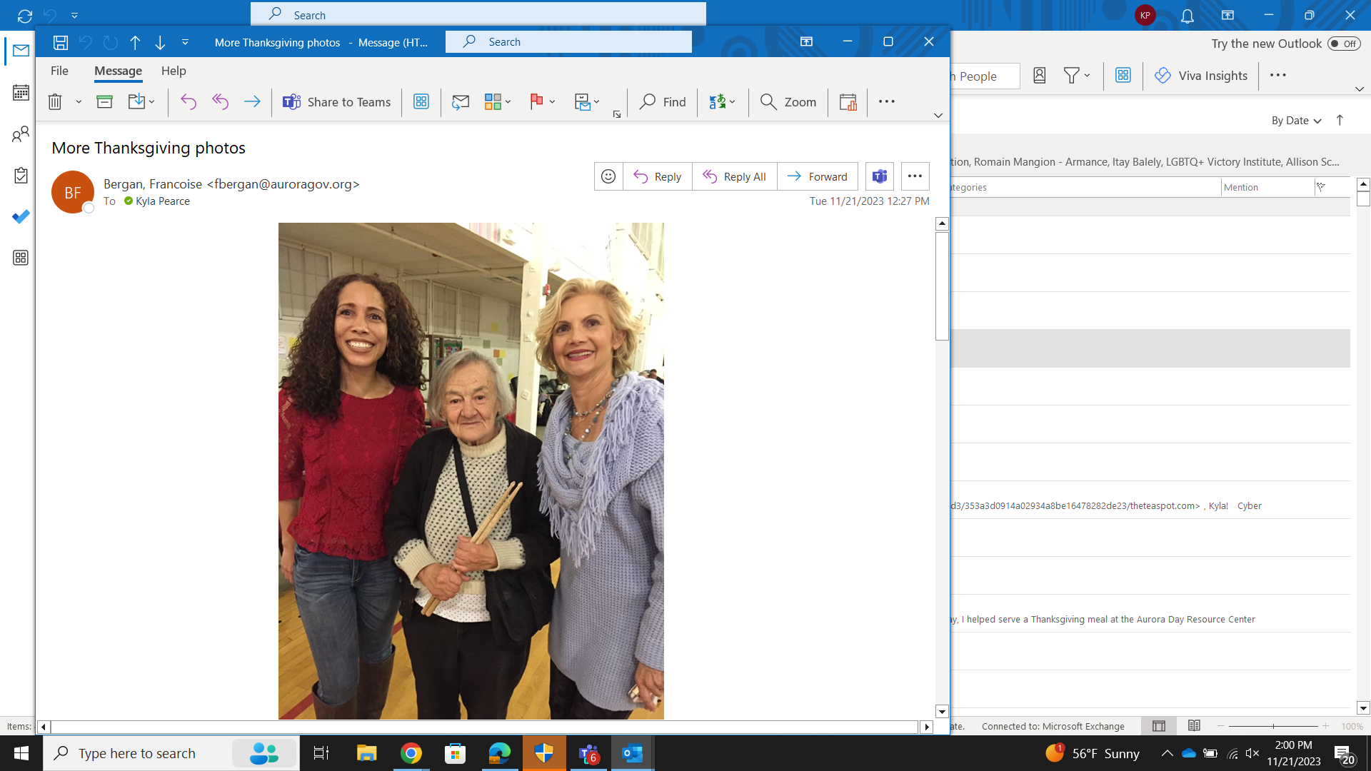This screenshot has height=771, width=1371.
Task: Toggle the Try the new Outlook switch
Action: 1343,44
